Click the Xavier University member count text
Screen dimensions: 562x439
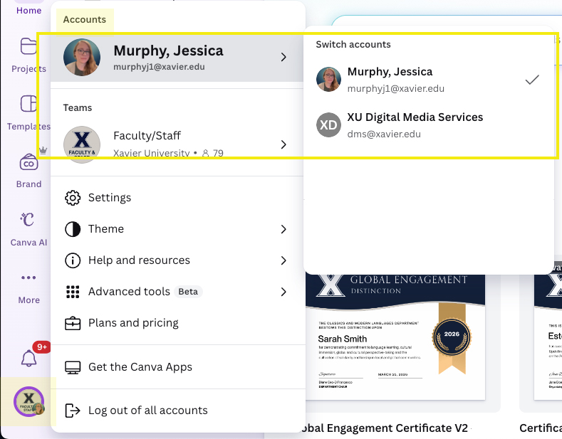[168, 154]
